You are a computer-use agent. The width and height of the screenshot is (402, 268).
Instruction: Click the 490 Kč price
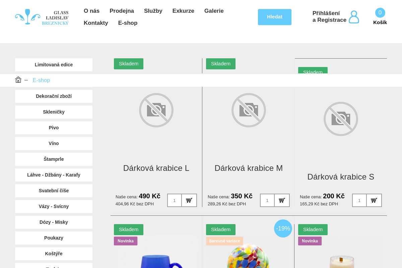point(149,196)
